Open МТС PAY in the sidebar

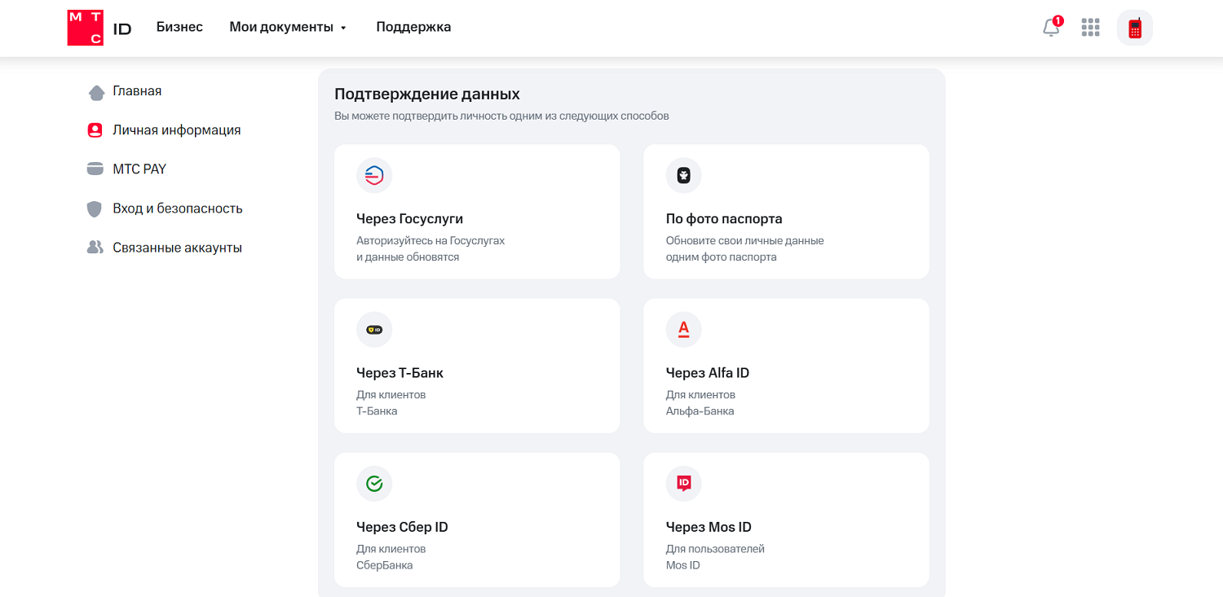139,169
